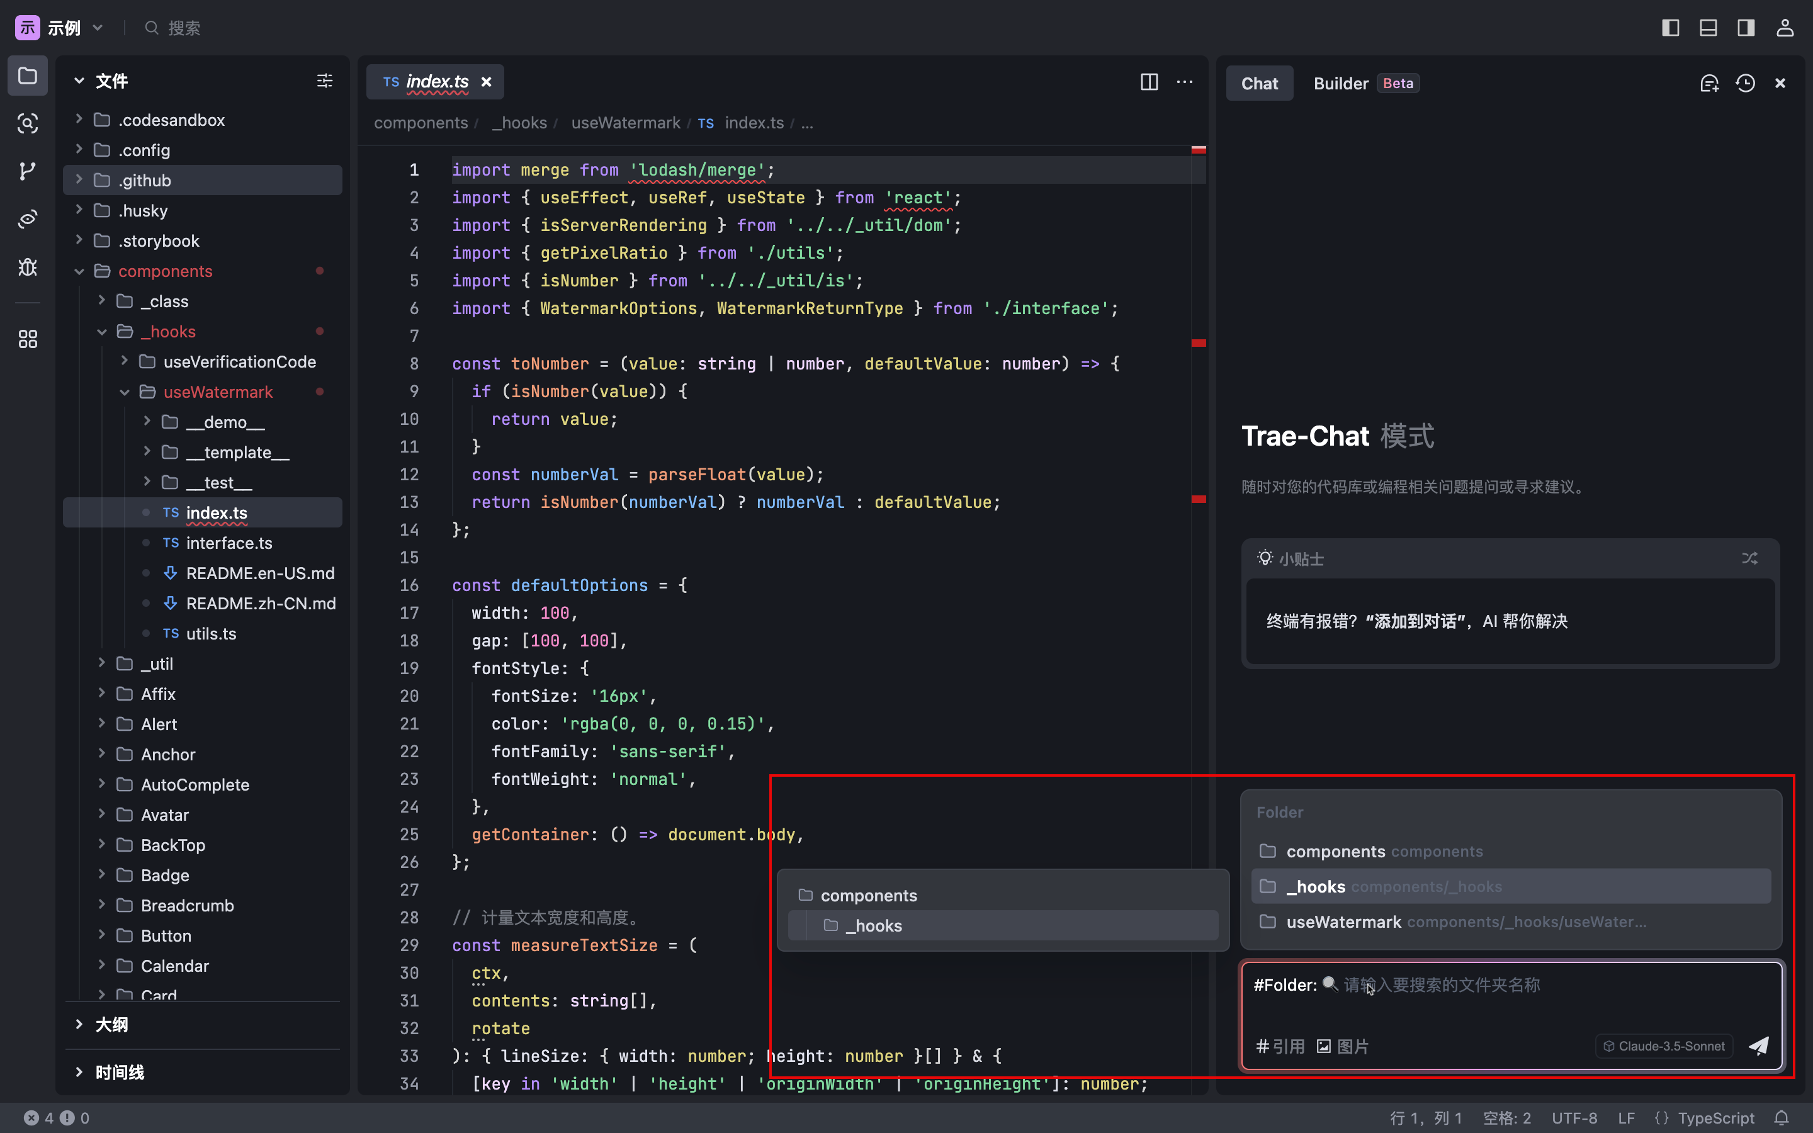Click the components breadcrumb item
This screenshot has height=1133, width=1813.
click(421, 123)
